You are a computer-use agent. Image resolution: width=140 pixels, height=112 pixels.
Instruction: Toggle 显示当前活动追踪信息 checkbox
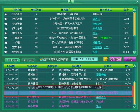coord(41,59)
